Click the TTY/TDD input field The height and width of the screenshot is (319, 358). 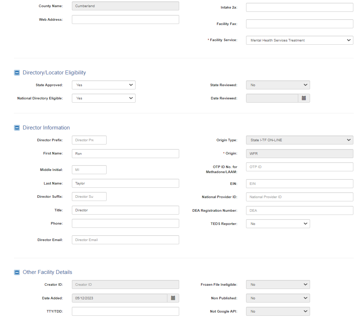[x=125, y=311]
